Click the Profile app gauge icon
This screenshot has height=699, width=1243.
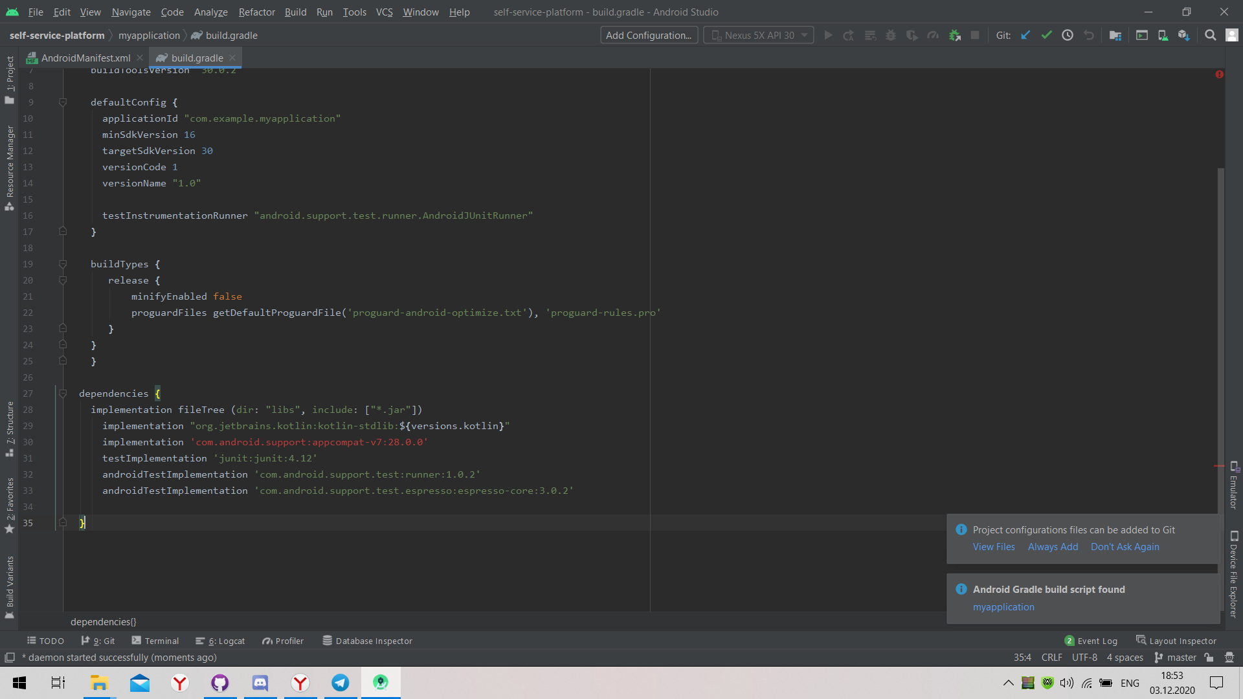[933, 36]
